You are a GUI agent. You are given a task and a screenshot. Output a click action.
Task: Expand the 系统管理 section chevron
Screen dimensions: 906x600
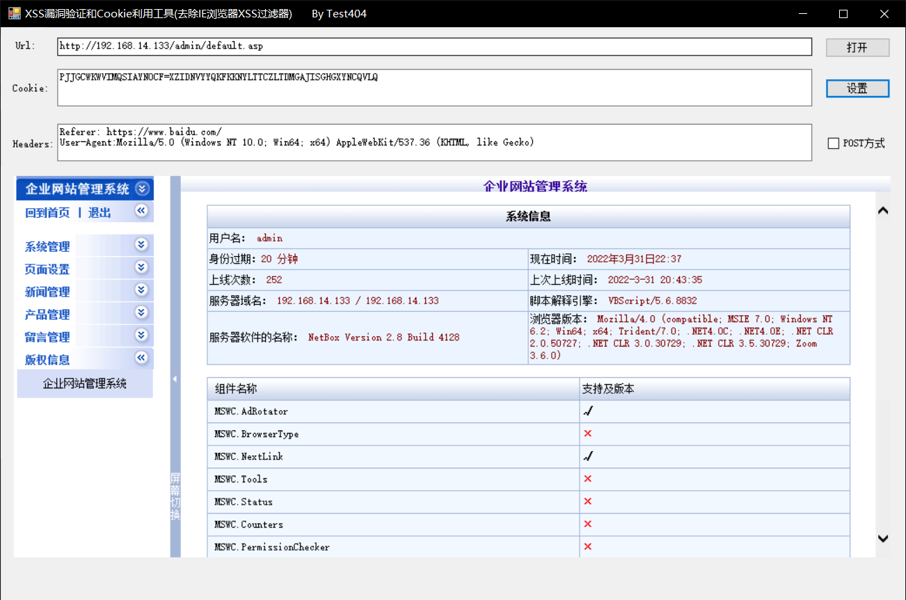(142, 244)
